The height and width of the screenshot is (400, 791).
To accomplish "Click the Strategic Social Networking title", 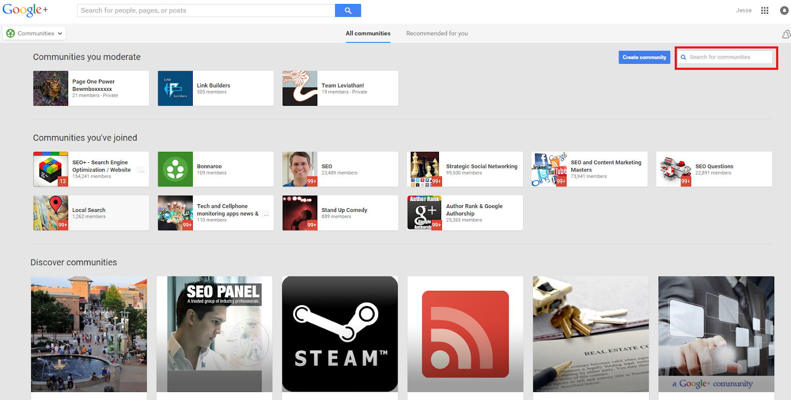I will tap(482, 167).
